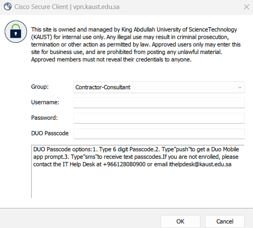Focus the Password input field

click(x=159, y=118)
